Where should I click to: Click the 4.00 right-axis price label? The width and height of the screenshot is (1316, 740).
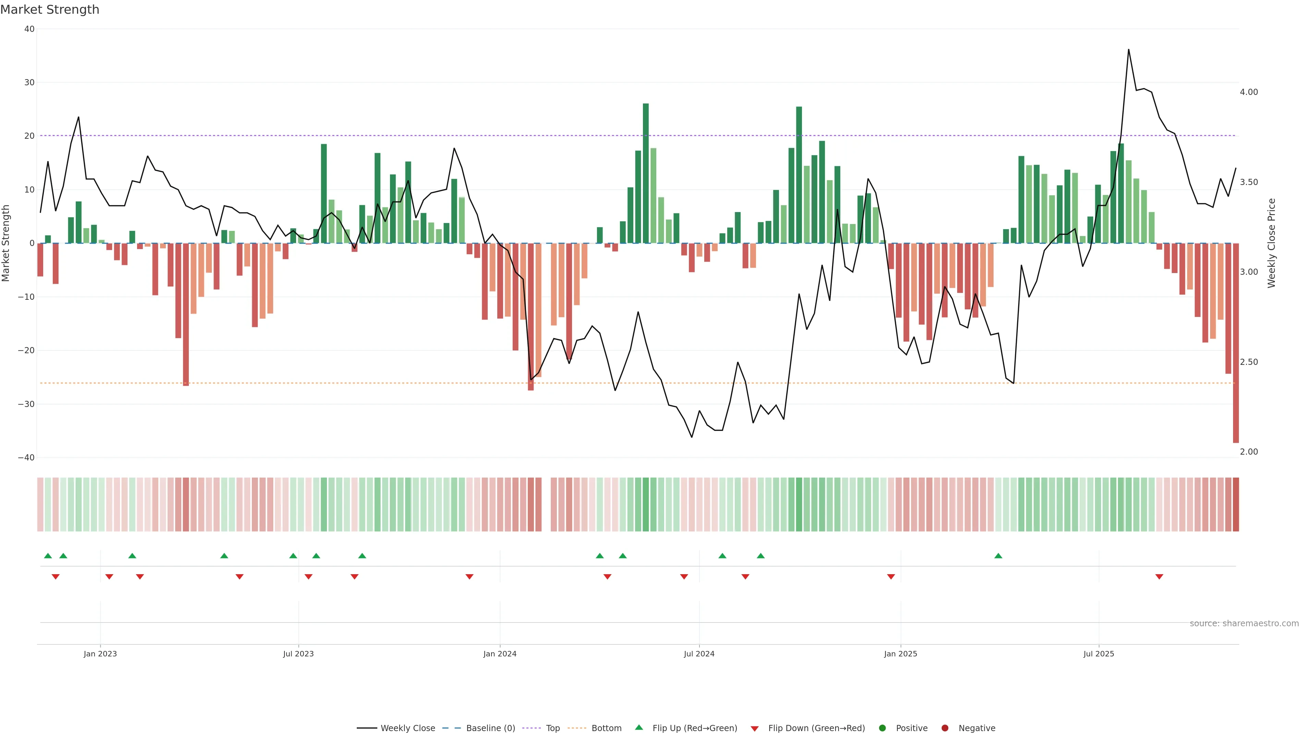1248,92
